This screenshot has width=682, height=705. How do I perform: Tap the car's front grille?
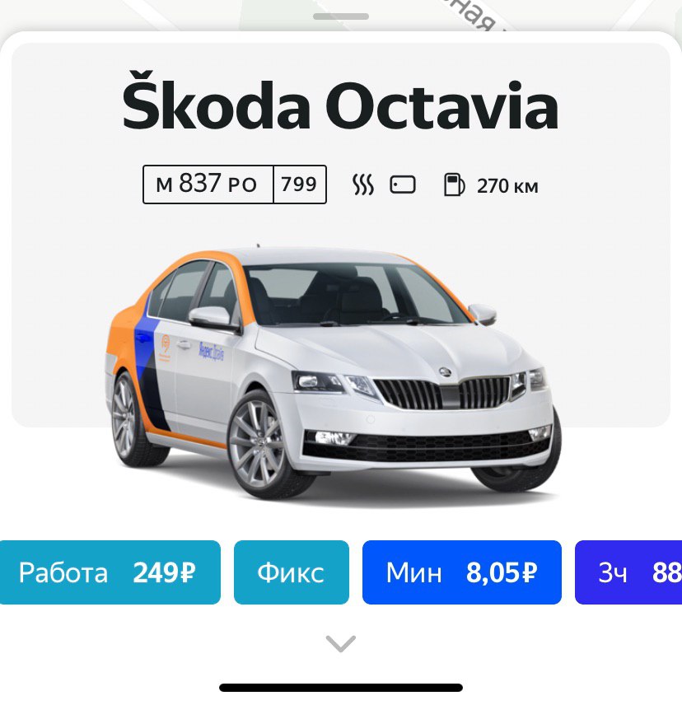coord(443,393)
